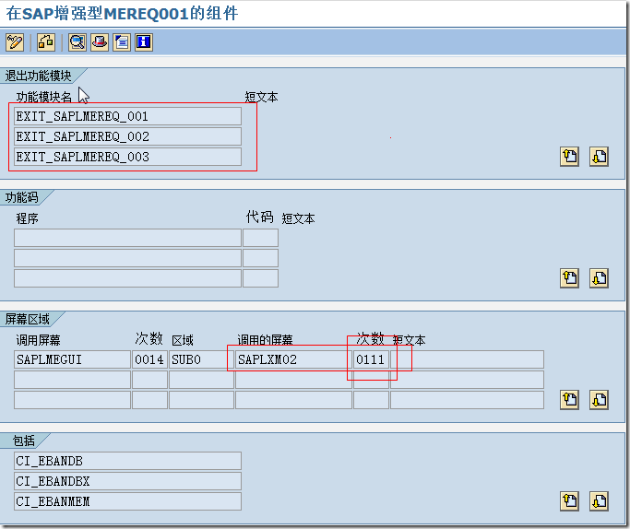Click the magnifier display icon in toolbar

[77, 42]
